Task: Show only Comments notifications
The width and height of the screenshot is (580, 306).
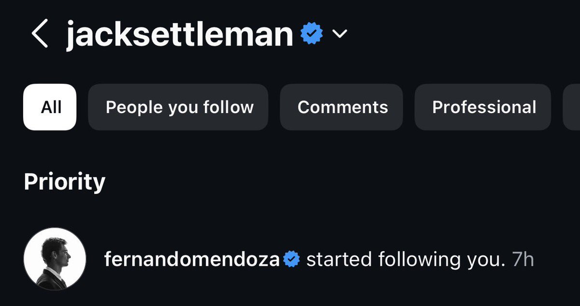Action: pyautogui.click(x=342, y=107)
